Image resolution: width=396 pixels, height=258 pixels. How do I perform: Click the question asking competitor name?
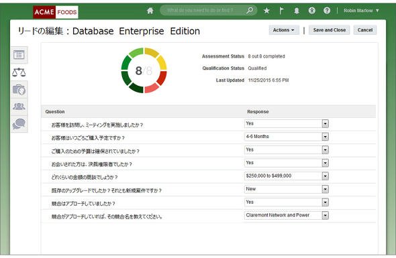(107, 216)
